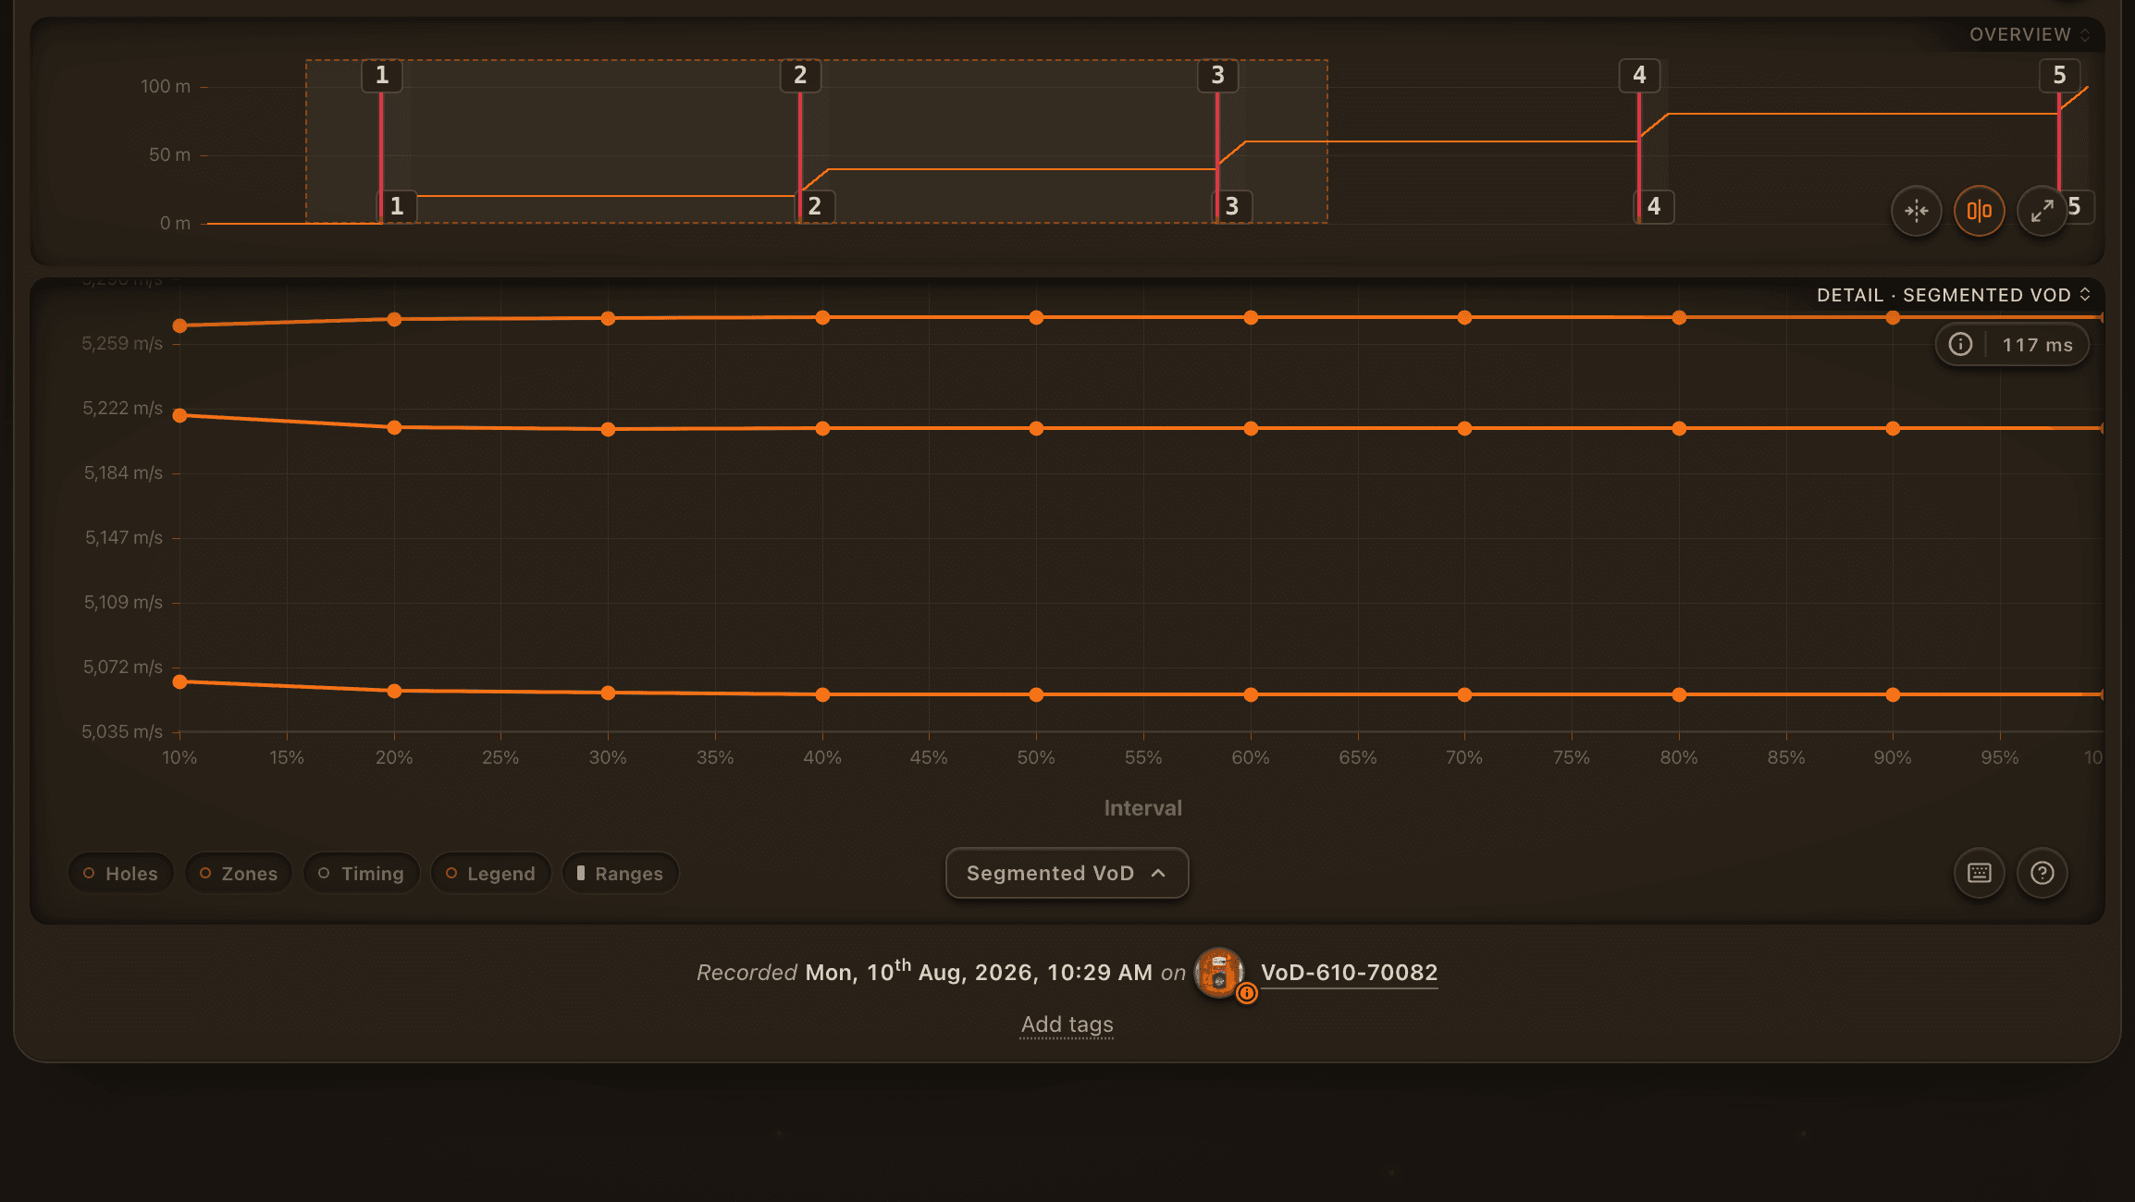Click bottom marker 2 in overview
Viewport: 2135px width, 1202px height.
coord(815,206)
